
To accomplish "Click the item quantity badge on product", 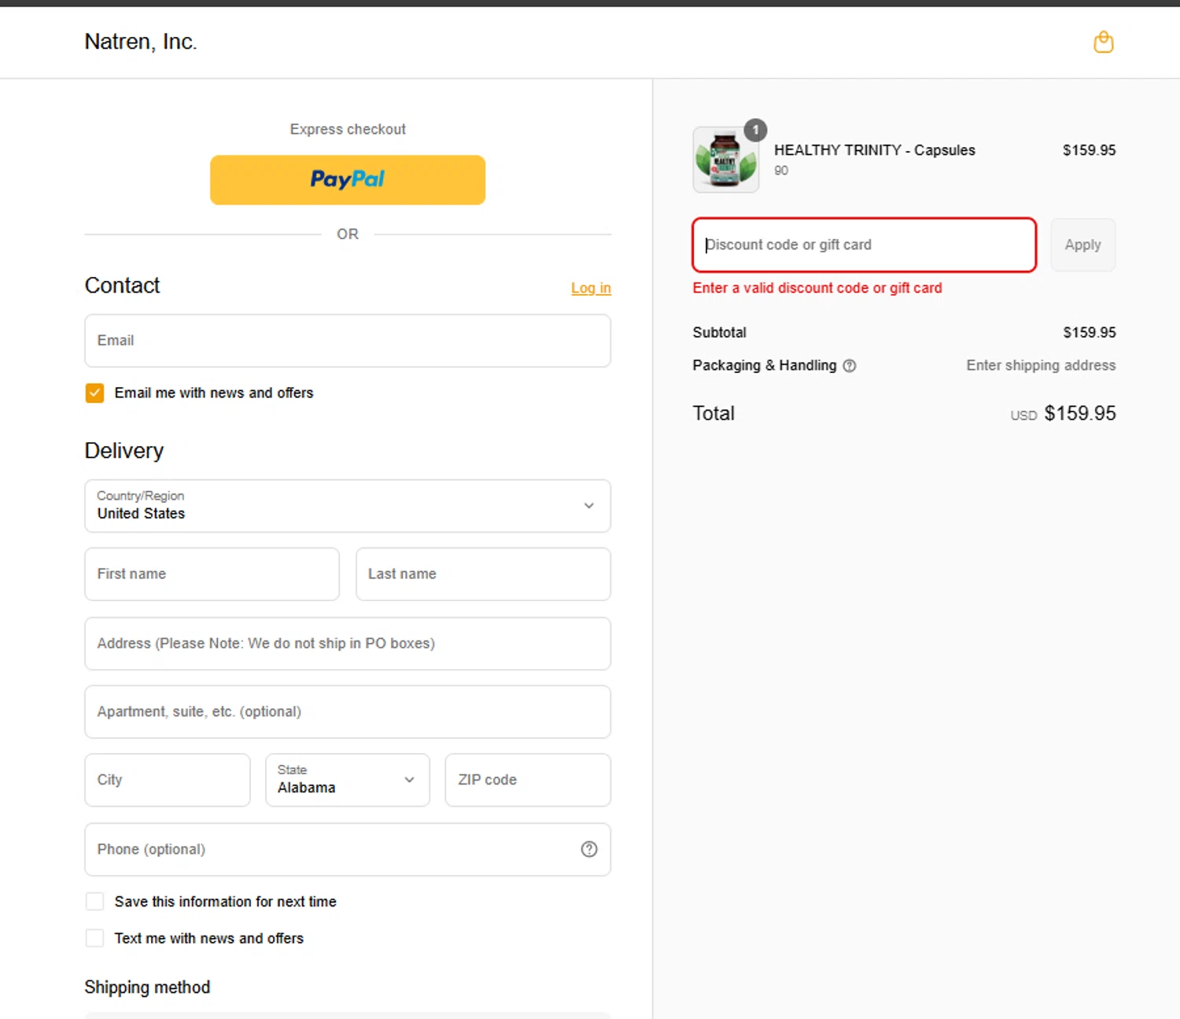I will coord(755,130).
